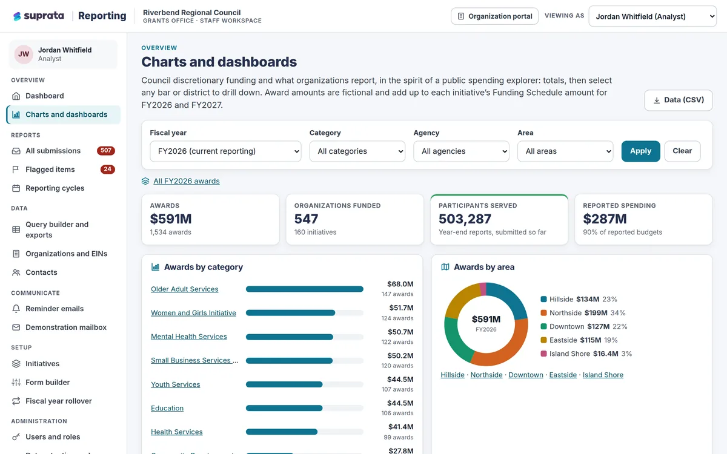Open the Youth Services category link
The image size is (727, 454).
175,384
